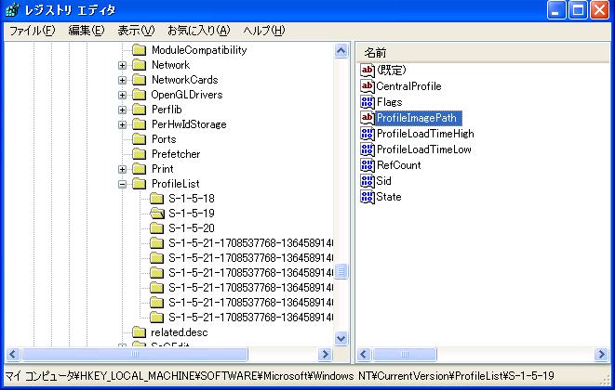
Task: Click the Prefetcher folder icon
Action: tap(140, 154)
